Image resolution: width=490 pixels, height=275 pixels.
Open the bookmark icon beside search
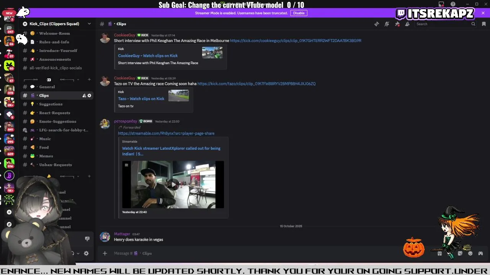(484, 24)
